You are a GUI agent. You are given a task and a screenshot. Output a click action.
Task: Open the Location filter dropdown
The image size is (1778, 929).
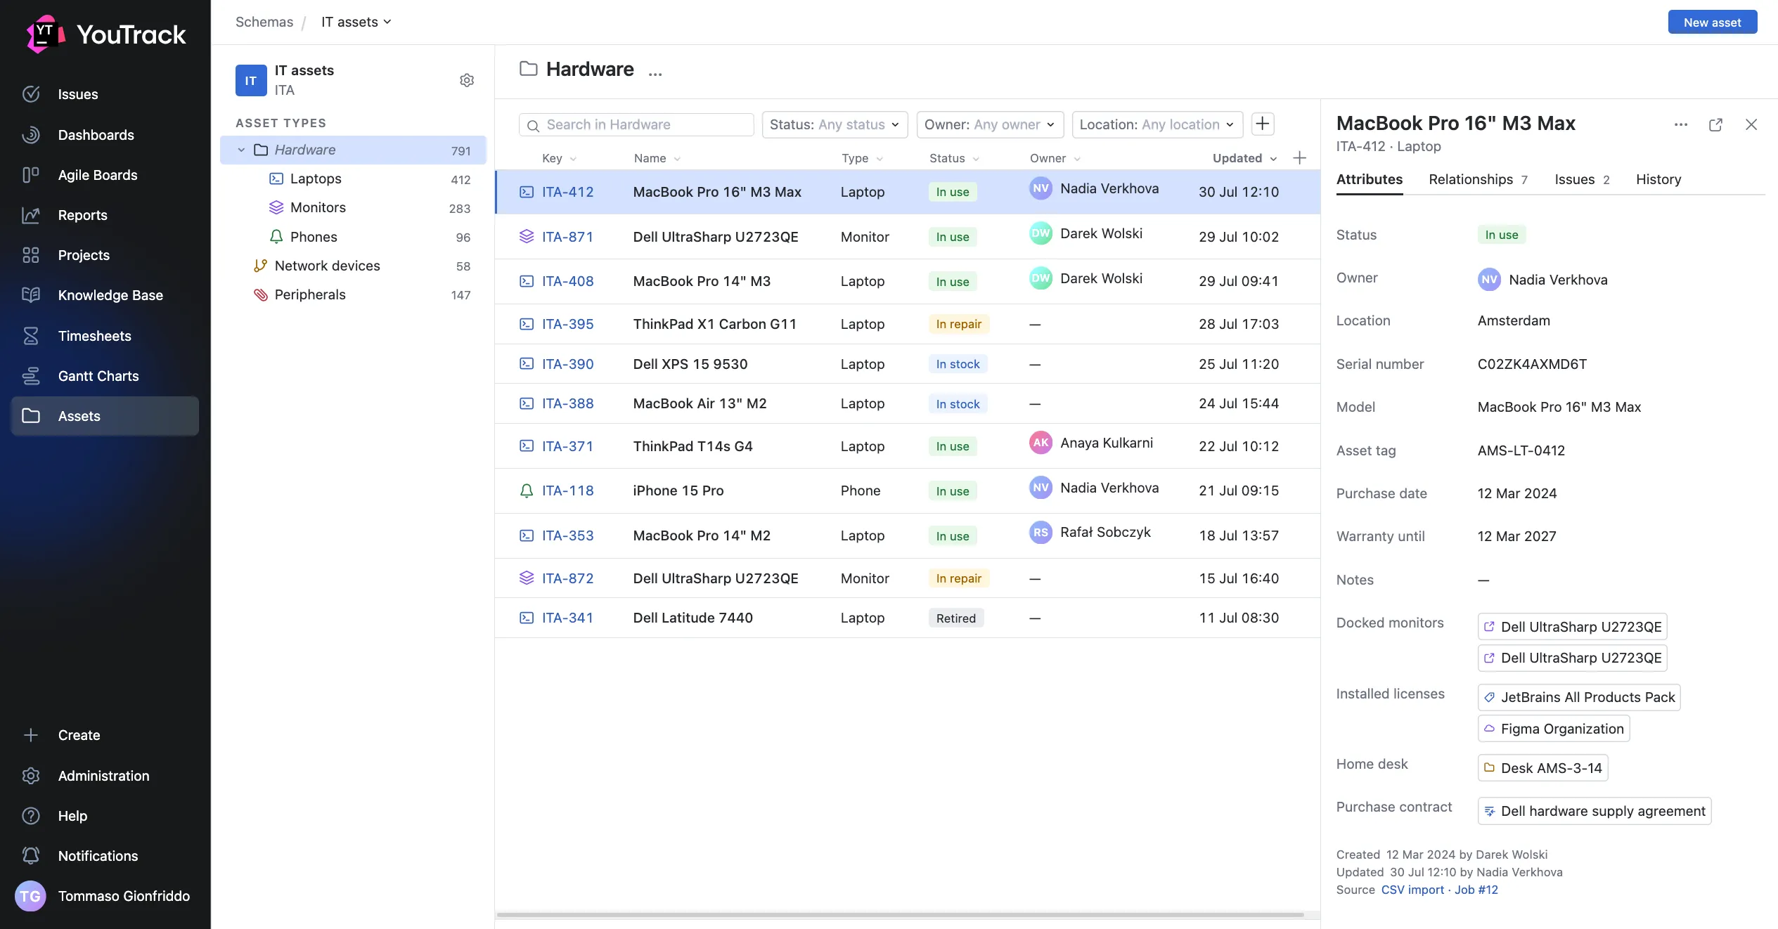click(1157, 124)
